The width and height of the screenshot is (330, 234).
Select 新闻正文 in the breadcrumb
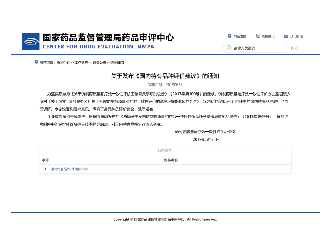click(x=117, y=63)
